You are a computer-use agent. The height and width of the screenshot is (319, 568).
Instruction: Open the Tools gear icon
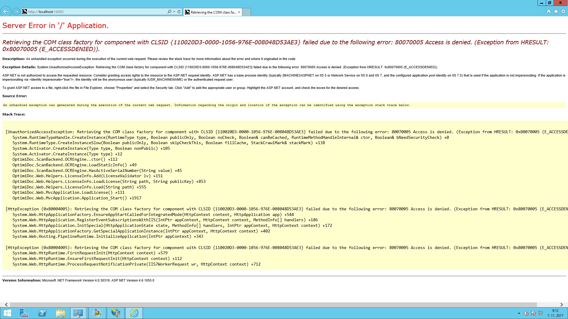(x=563, y=12)
